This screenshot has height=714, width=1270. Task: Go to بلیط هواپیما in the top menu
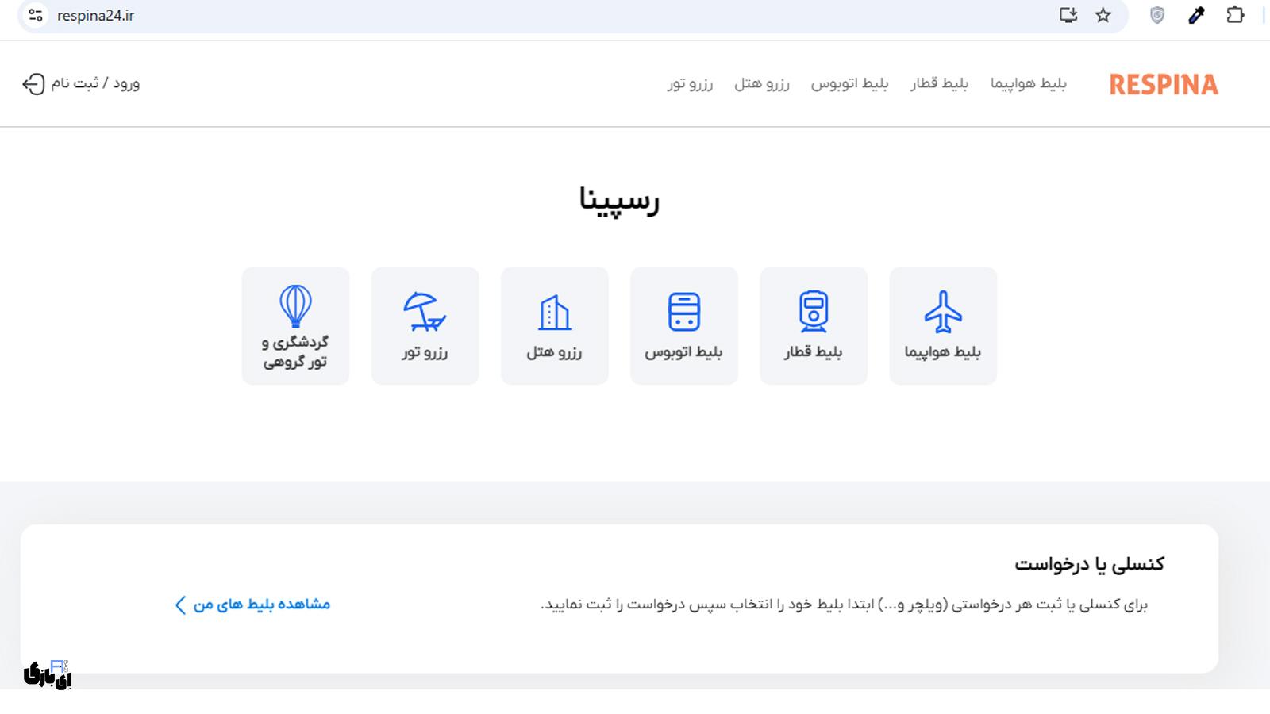[1029, 83]
